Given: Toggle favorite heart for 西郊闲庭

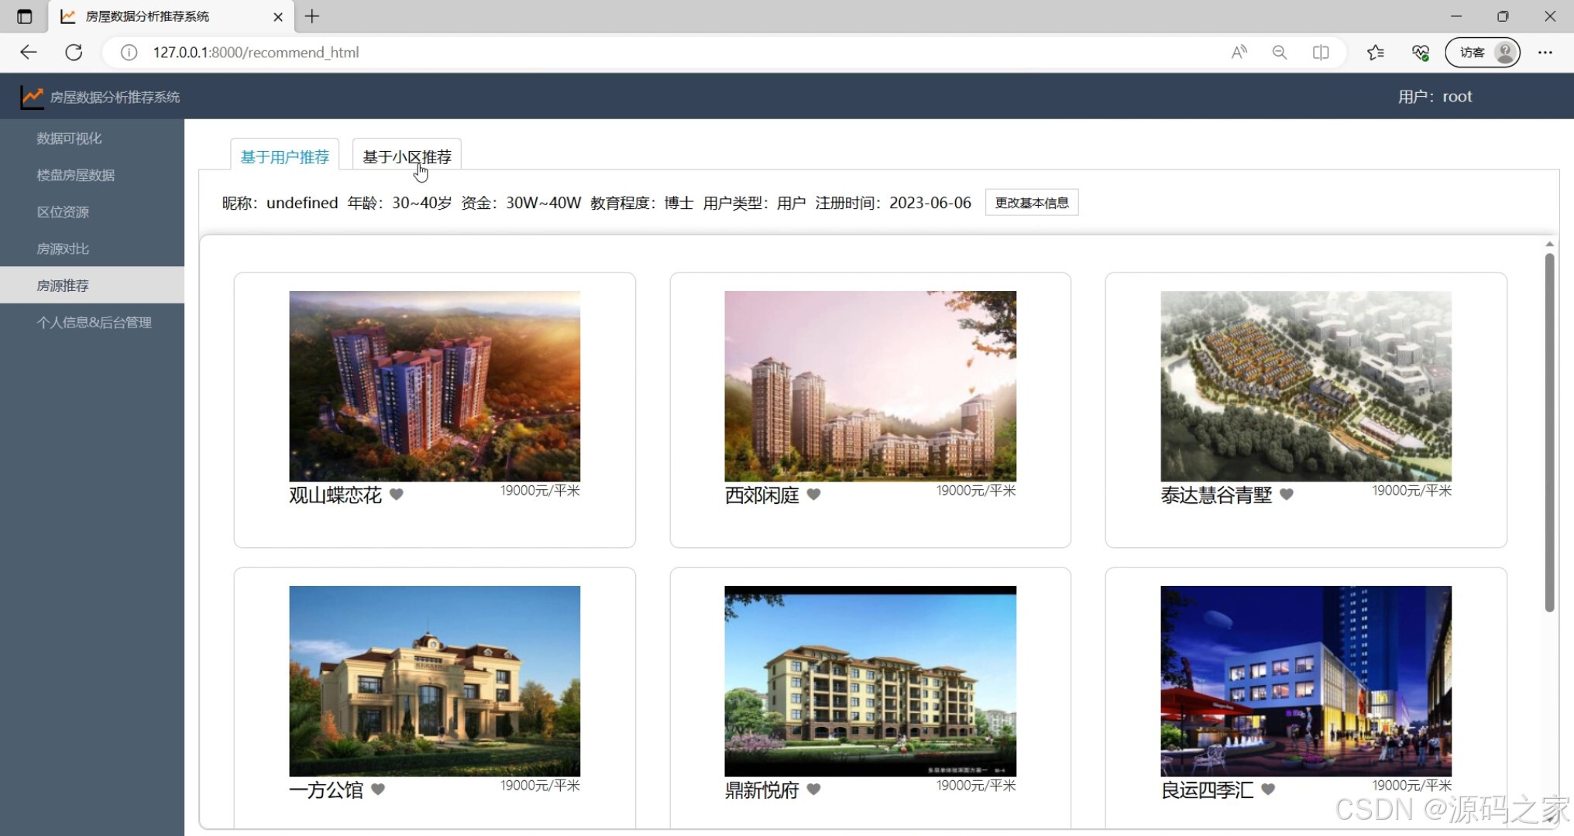Looking at the screenshot, I should click(x=813, y=494).
